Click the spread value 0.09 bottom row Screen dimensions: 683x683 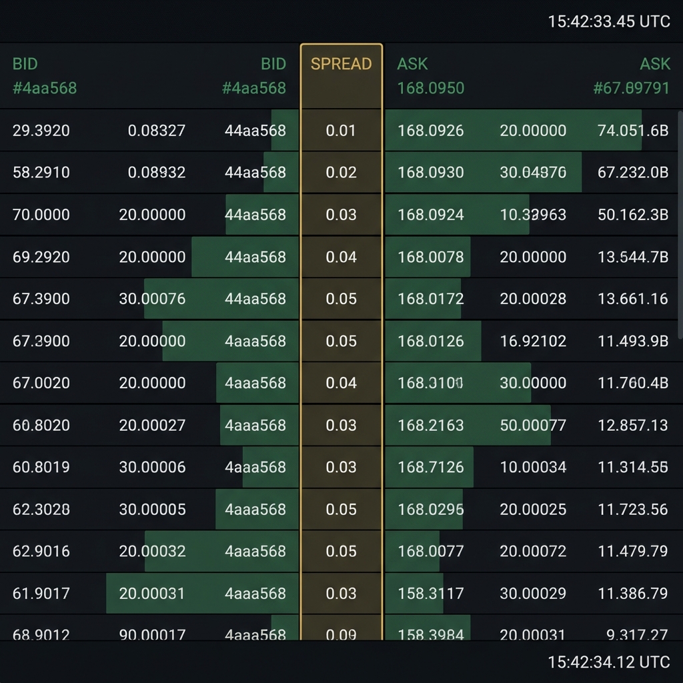[x=341, y=634]
